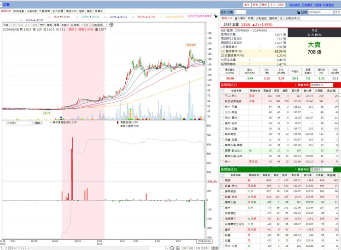This screenshot has height=250, width=341.
Task: Click the leftmost blue link in the top bar
Action: [294, 5]
